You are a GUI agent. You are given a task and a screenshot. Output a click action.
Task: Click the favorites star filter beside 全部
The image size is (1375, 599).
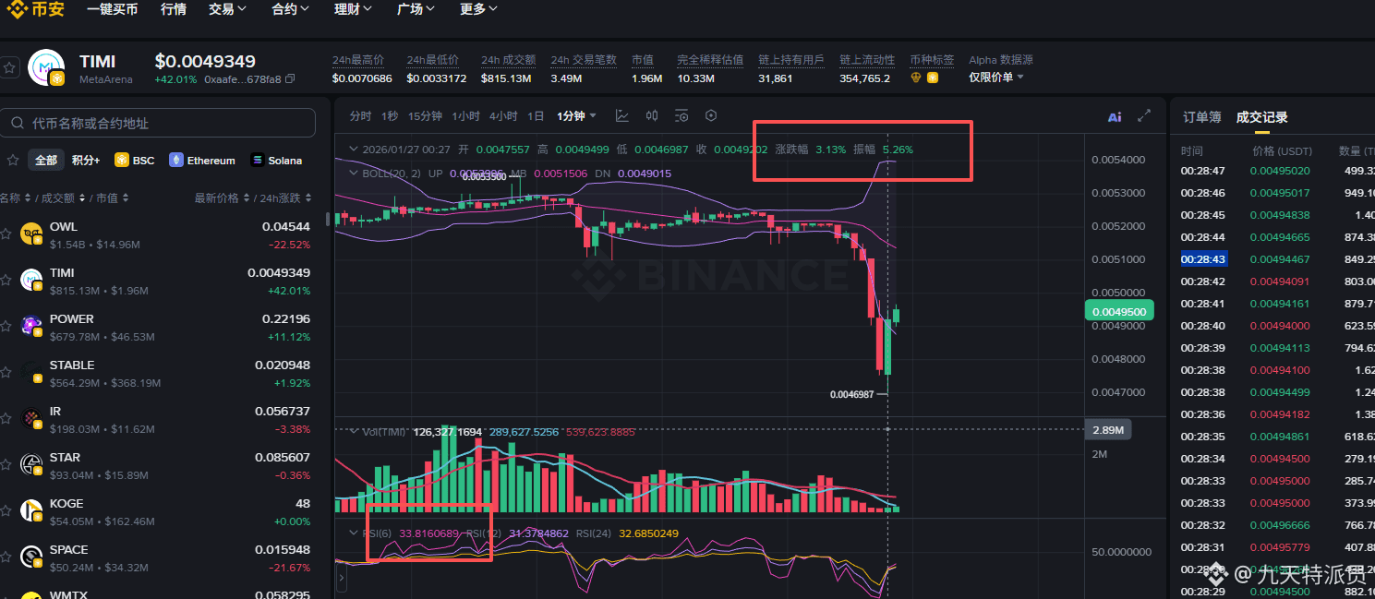pyautogui.click(x=13, y=160)
